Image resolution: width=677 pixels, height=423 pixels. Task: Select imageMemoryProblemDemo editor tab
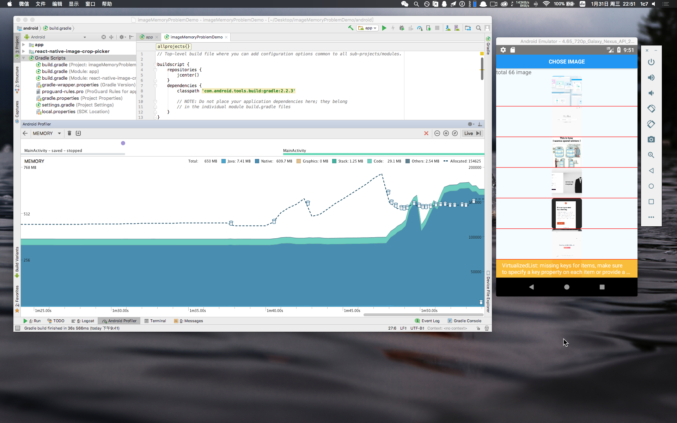(x=196, y=37)
